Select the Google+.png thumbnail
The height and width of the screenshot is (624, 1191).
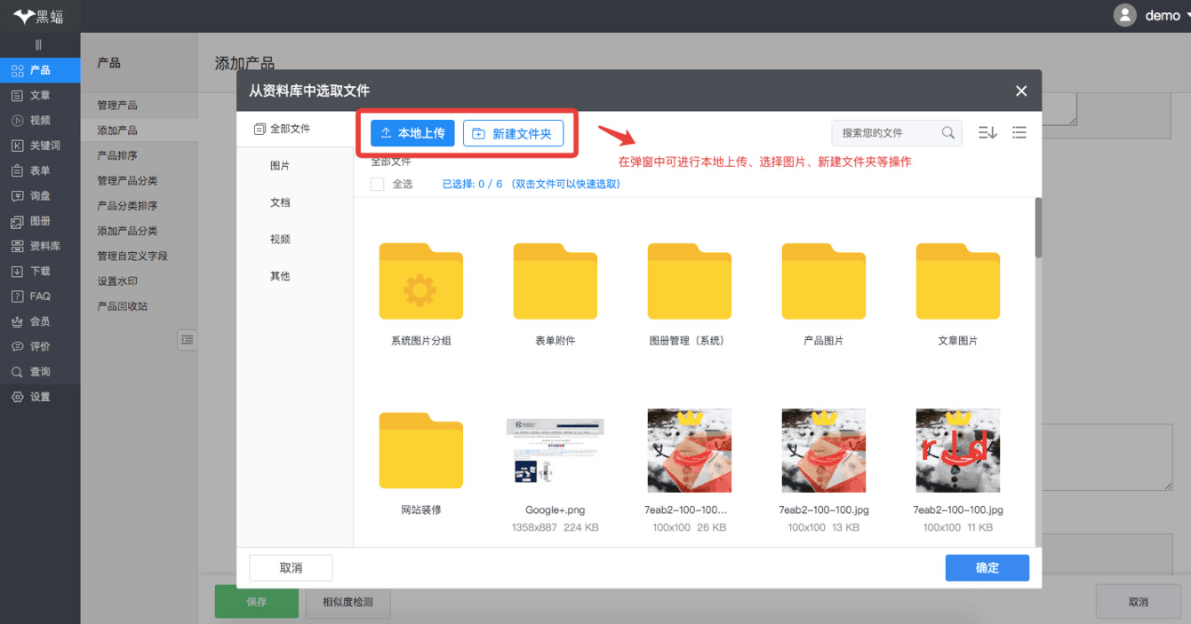[x=555, y=450]
